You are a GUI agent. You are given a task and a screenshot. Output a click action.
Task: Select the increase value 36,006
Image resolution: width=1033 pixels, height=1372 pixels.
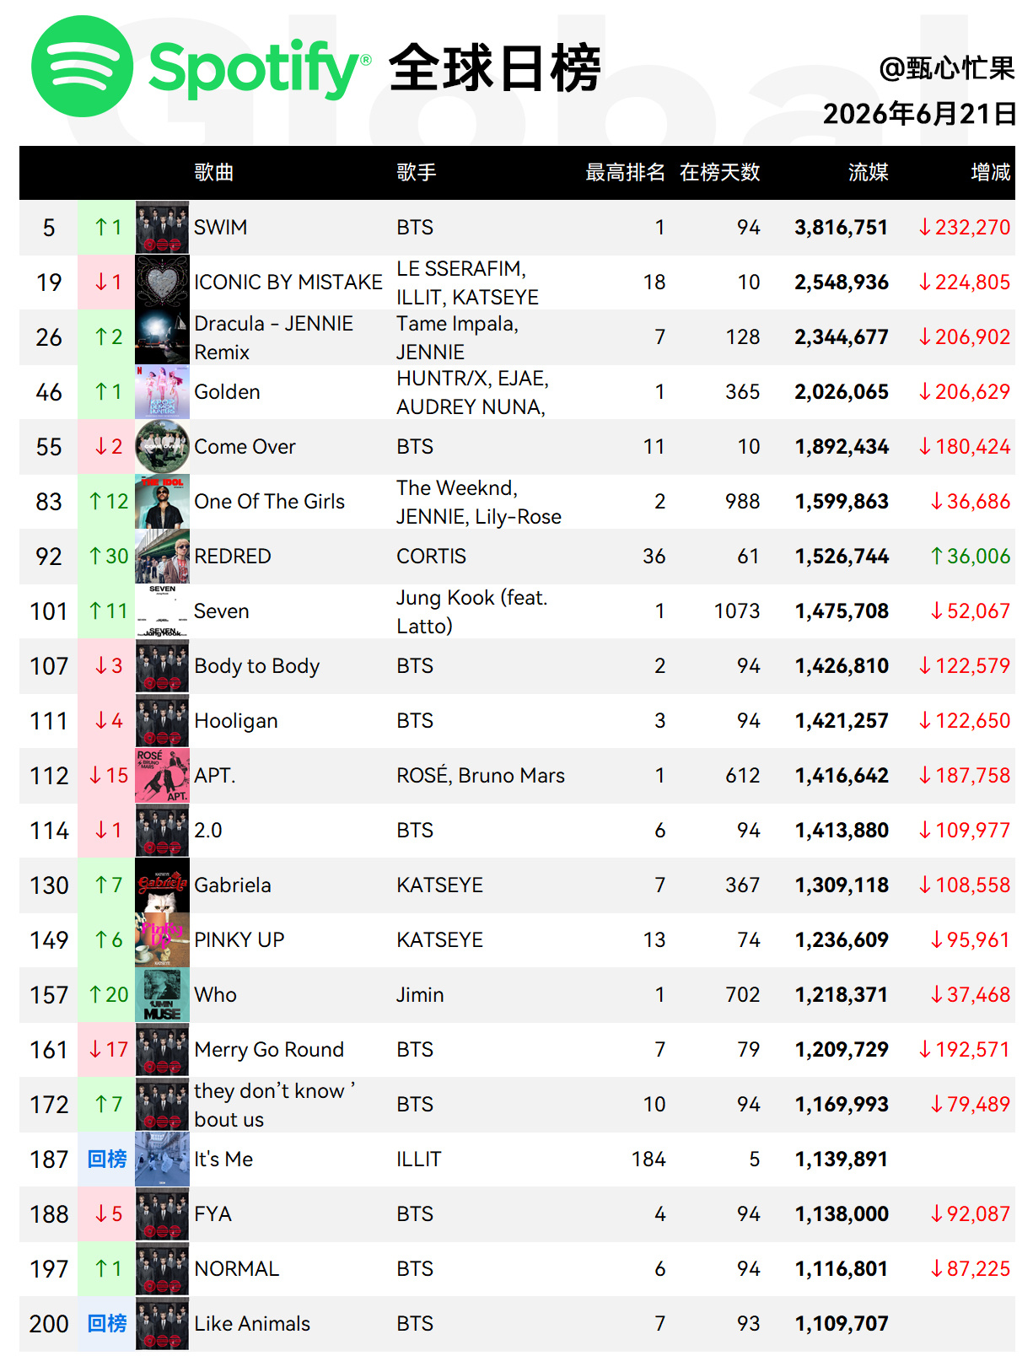pyautogui.click(x=970, y=557)
